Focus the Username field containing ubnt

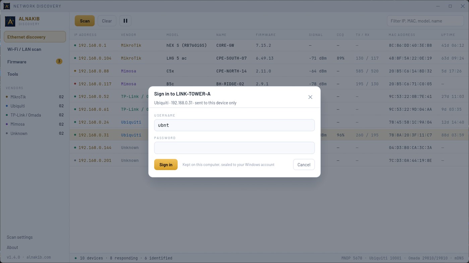click(x=234, y=125)
